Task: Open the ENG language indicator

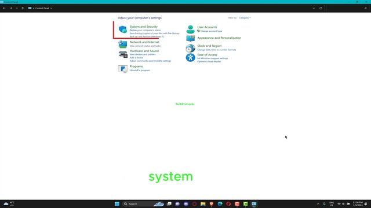Action: [332, 204]
